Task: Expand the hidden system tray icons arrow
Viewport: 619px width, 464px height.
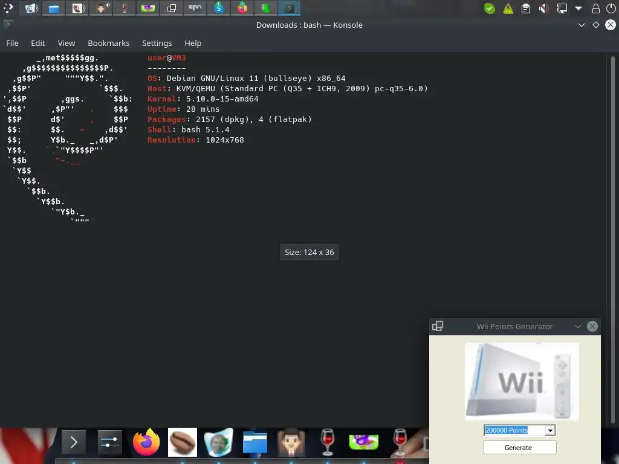Action: point(578,8)
